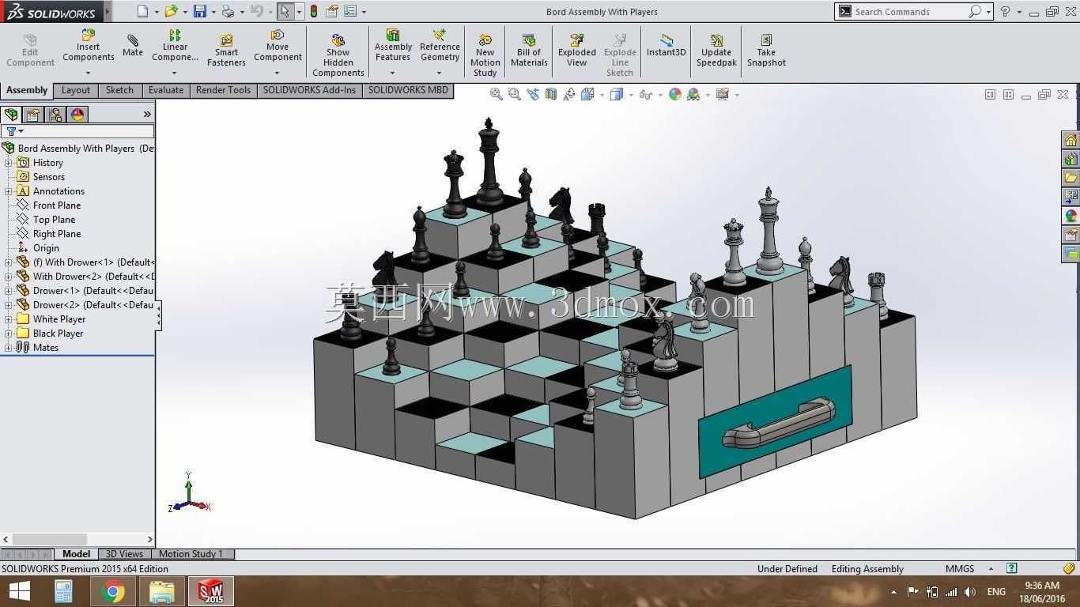Activate the Select cursor tool
The image size is (1080, 607).
[285, 11]
